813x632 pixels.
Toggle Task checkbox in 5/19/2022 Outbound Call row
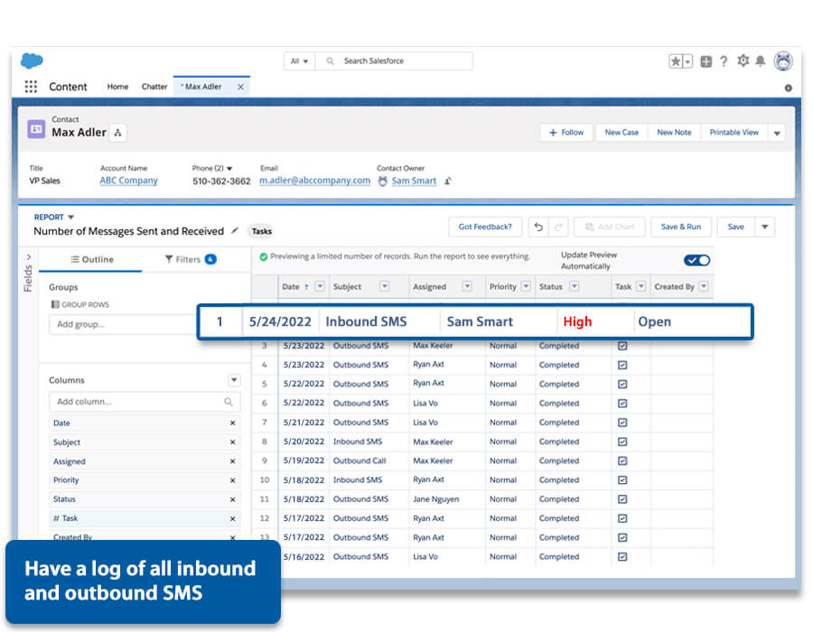coord(622,460)
